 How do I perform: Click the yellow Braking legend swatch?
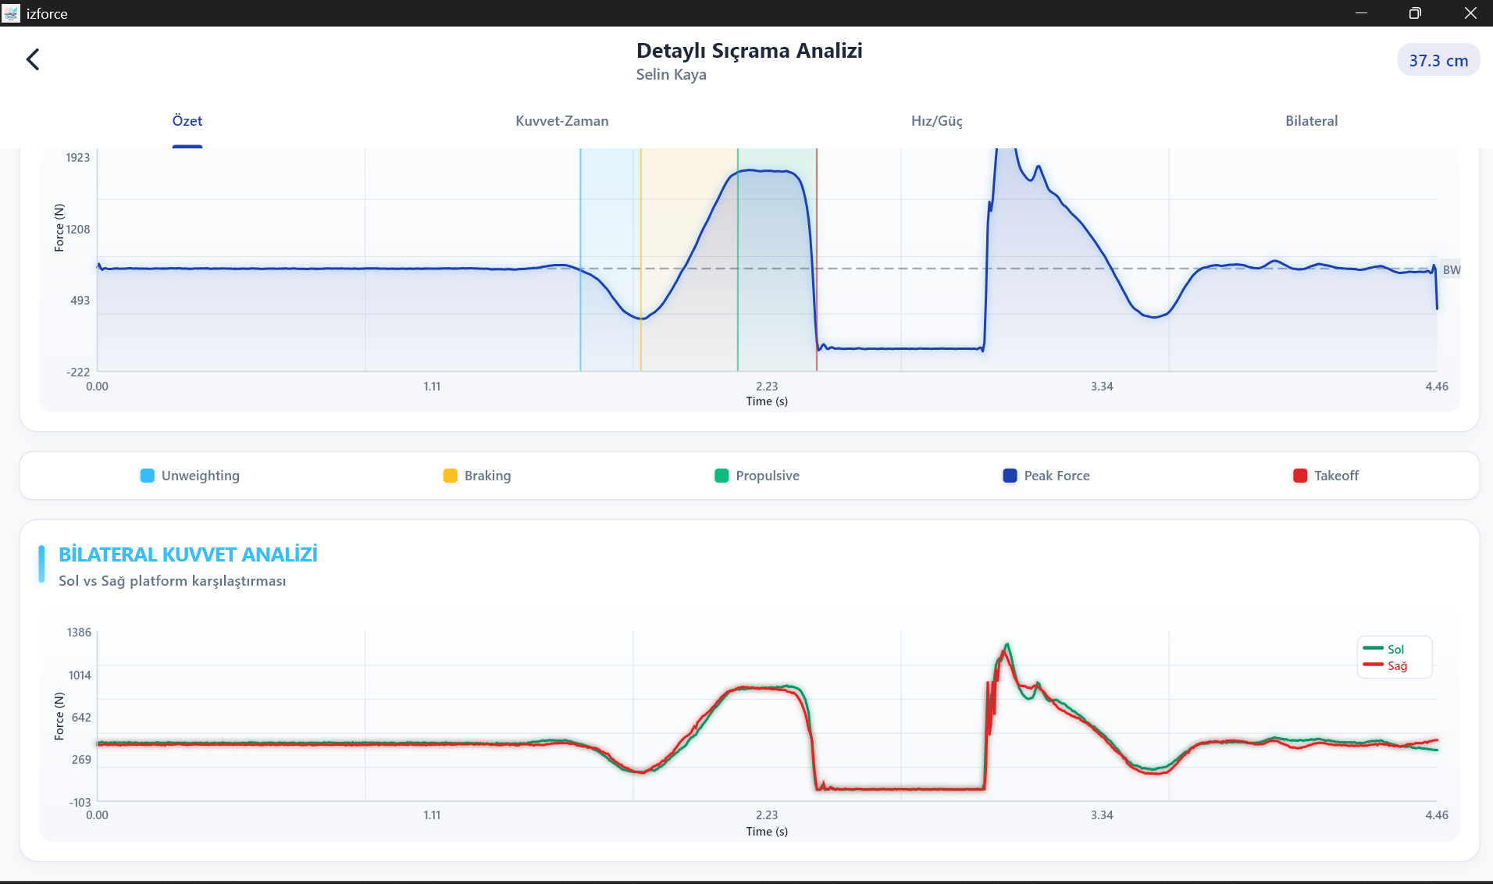pos(450,476)
